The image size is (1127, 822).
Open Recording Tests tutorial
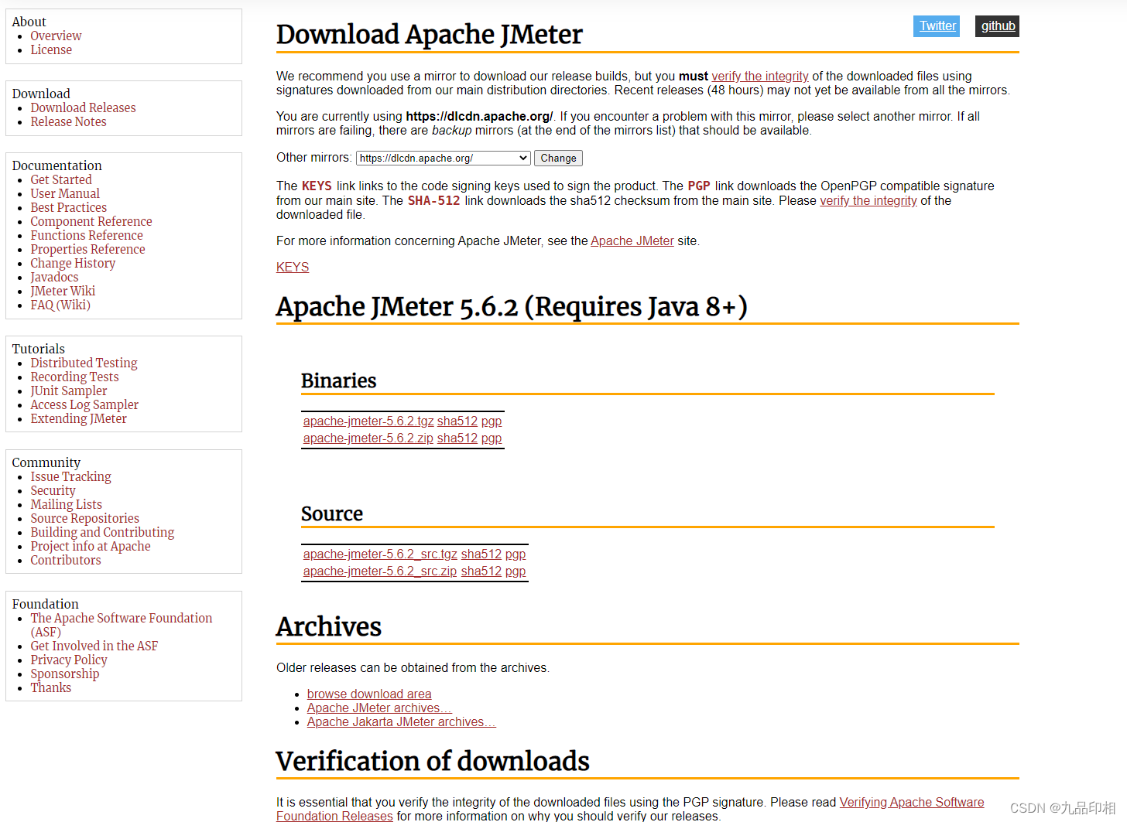74,377
